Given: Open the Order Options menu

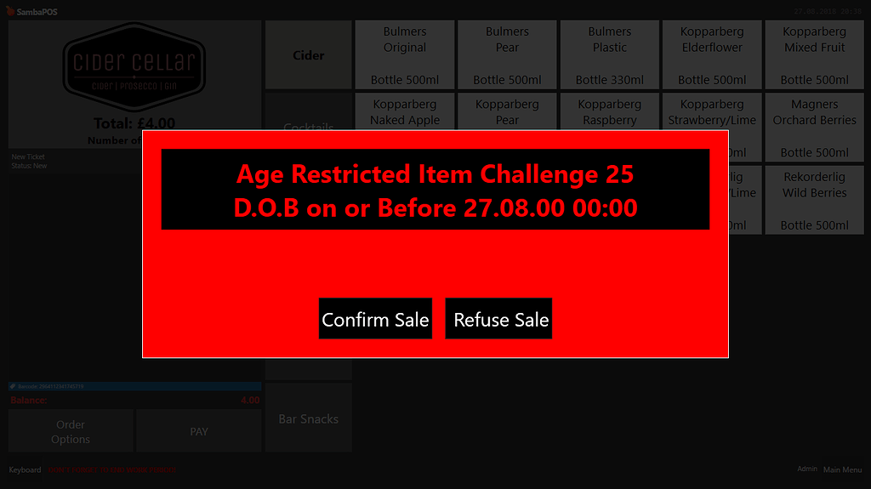Looking at the screenshot, I should point(71,431).
